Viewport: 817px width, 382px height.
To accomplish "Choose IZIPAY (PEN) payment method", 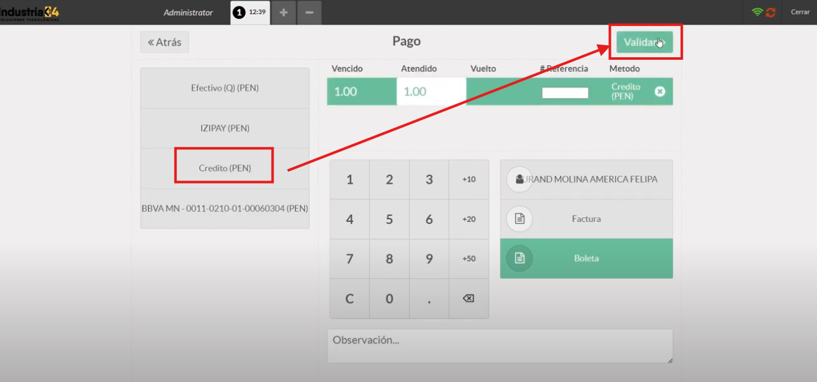I will point(225,128).
